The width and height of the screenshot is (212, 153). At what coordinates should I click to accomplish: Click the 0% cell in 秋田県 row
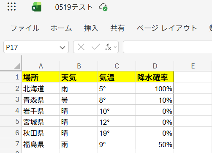pos(155,133)
